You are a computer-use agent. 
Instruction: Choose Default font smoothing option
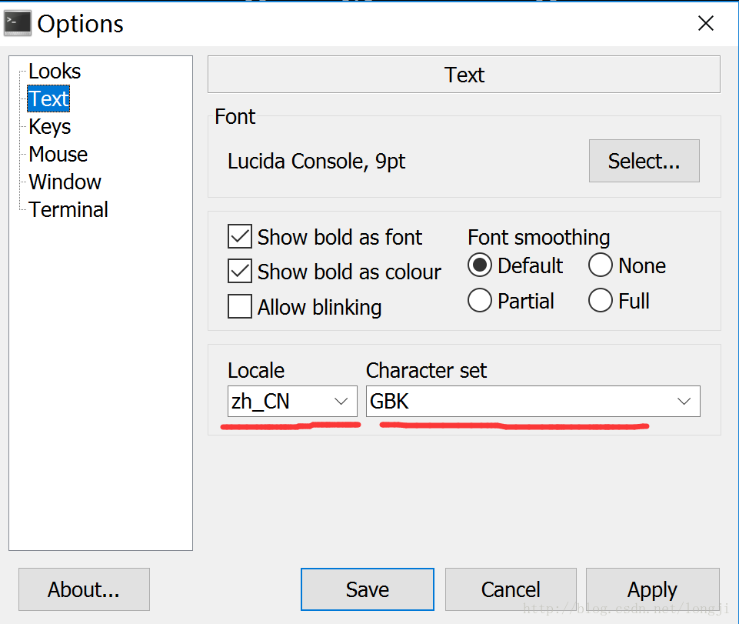click(x=480, y=265)
